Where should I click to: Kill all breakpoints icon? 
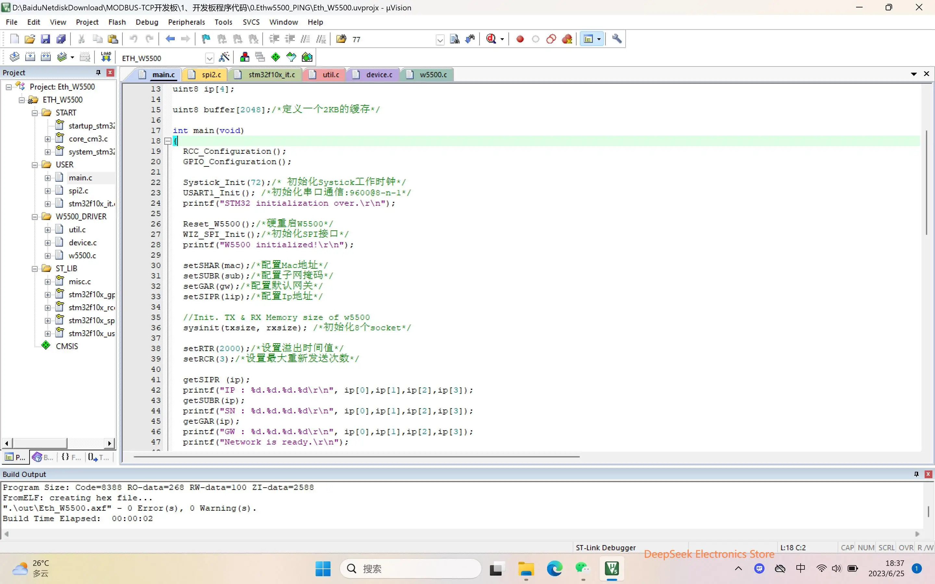coord(567,39)
